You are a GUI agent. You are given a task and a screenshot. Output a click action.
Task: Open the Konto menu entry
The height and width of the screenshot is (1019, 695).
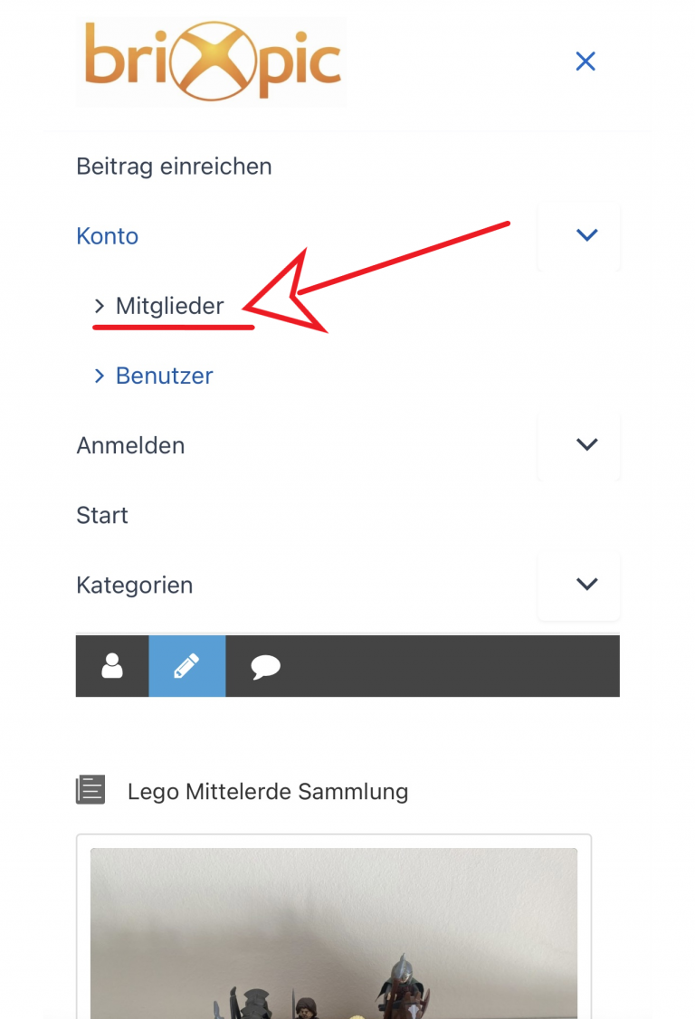click(107, 236)
